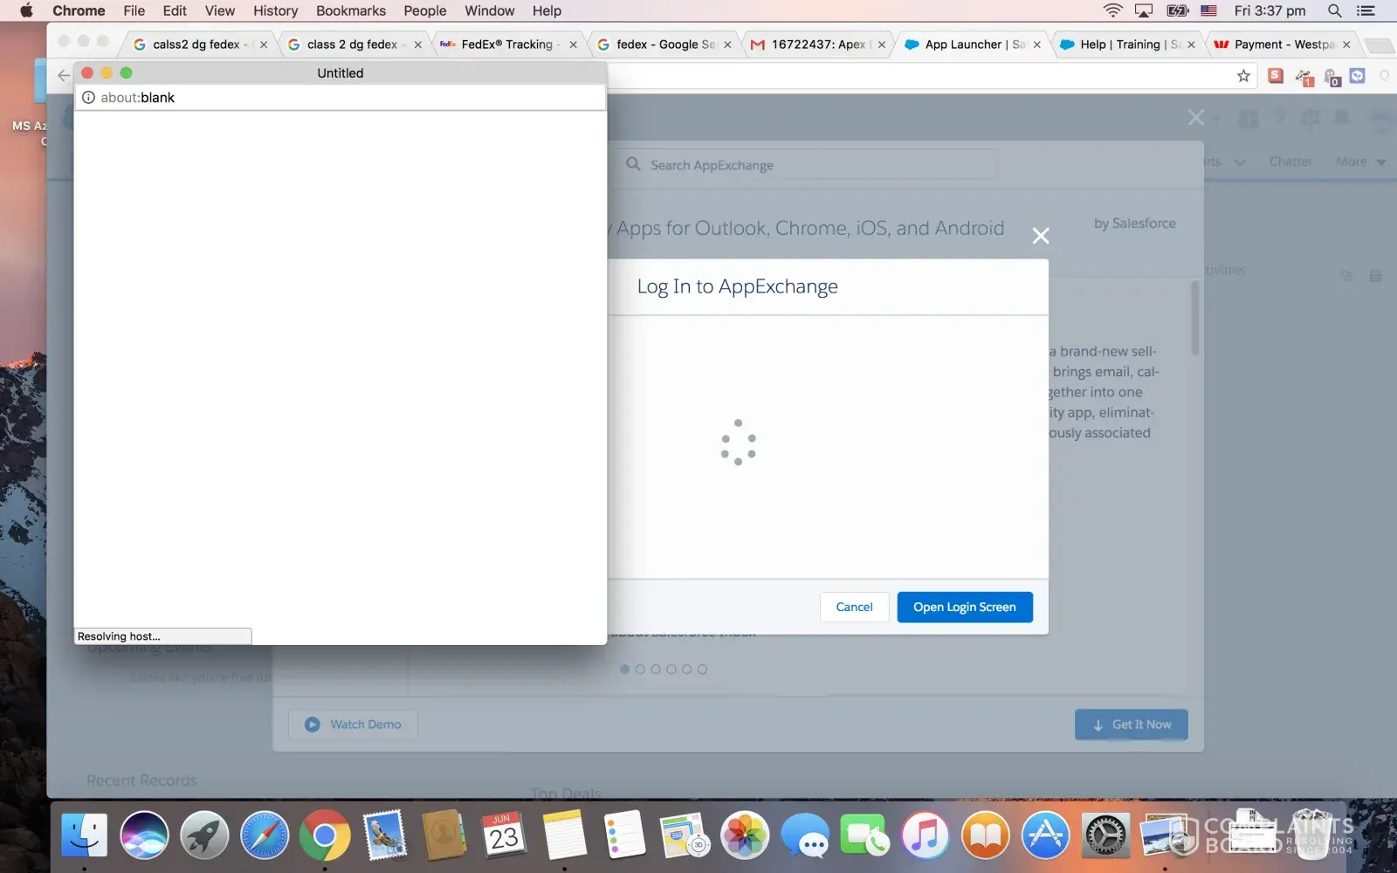Select the second carousel page dot
Viewport: 1397px width, 873px height.
pos(640,670)
